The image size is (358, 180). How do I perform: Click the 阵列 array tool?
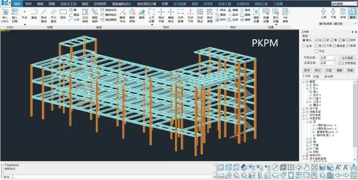pos(221,20)
